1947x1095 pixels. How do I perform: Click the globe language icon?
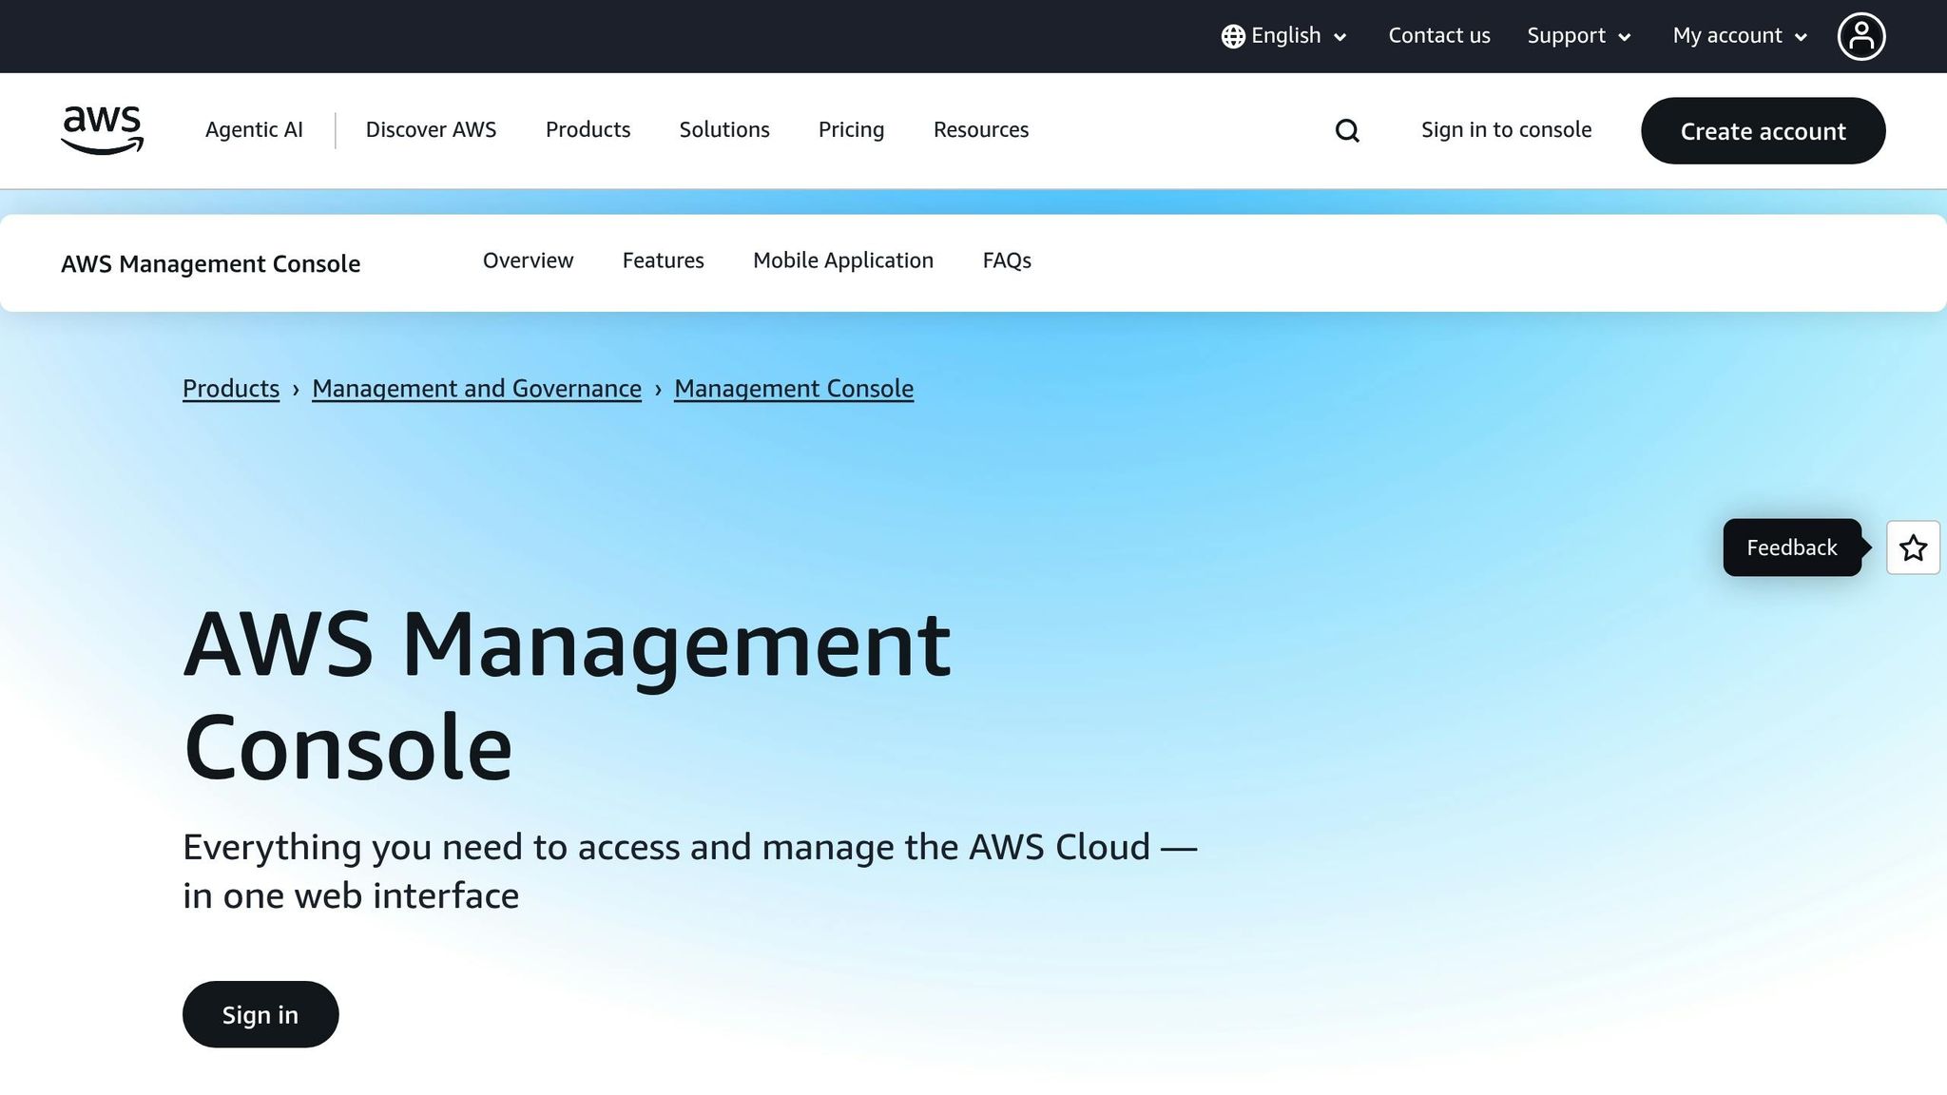[x=1233, y=36]
